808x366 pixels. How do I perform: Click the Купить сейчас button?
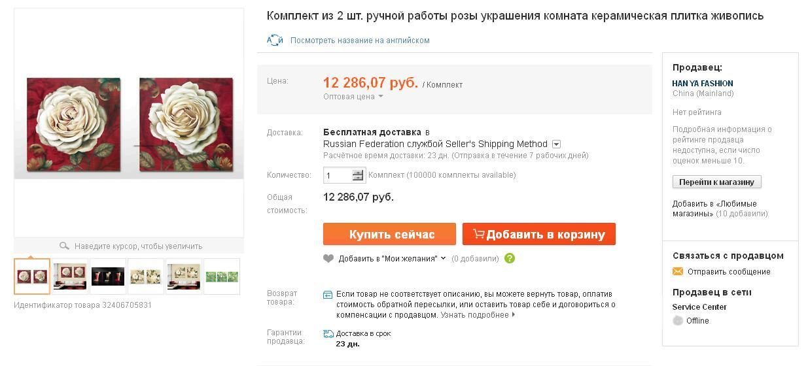point(389,234)
